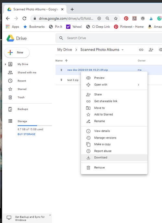
Task: Click the storage usage bar
Action: (x=35, y=126)
